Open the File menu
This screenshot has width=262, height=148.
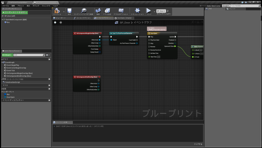(x=5, y=6)
